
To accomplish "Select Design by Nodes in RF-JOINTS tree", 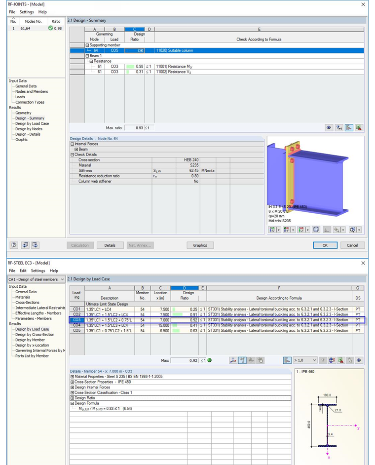I will (29, 129).
